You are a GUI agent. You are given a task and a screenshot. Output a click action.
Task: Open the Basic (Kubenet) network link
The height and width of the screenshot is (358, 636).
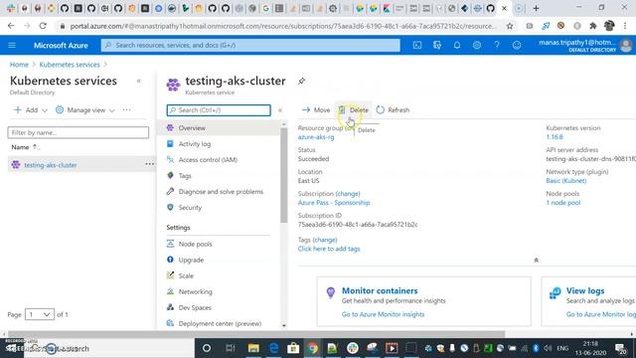(566, 181)
